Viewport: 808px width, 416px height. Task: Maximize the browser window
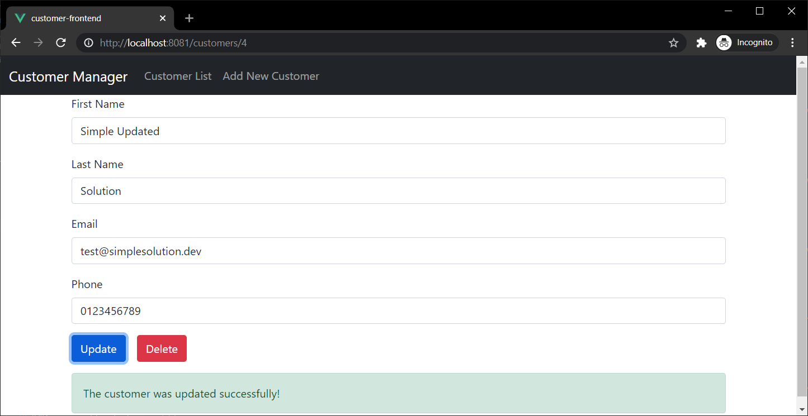point(759,11)
